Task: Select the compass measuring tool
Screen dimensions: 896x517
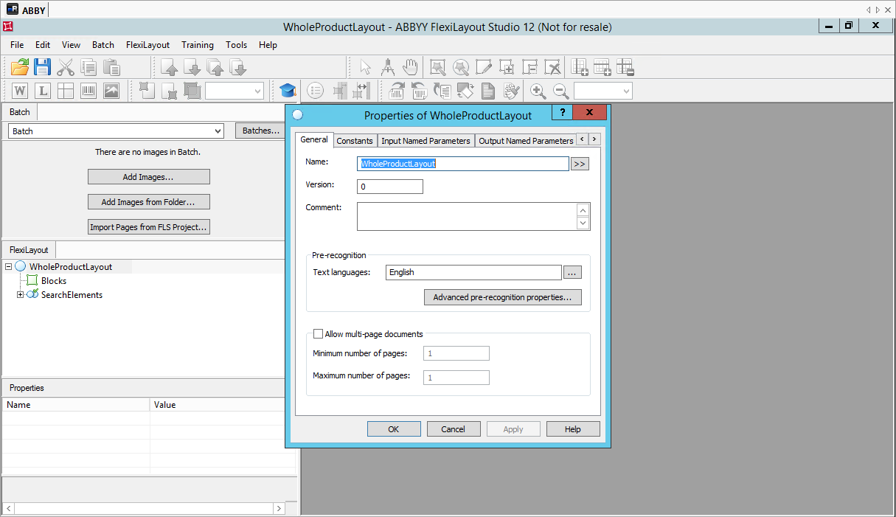Action: click(388, 68)
